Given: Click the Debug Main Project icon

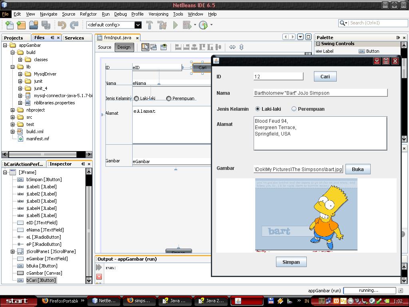Looking at the screenshot, I should tap(187, 25).
